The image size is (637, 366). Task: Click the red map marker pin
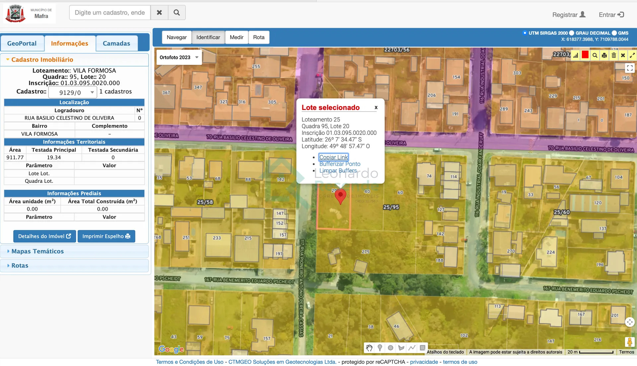point(340,196)
